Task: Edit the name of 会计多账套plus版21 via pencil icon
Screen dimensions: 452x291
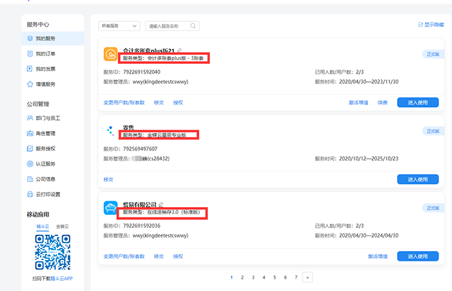Action: tap(180, 51)
